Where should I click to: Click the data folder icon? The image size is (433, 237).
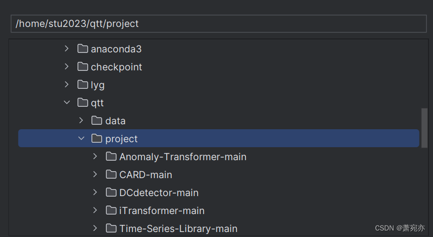97,121
